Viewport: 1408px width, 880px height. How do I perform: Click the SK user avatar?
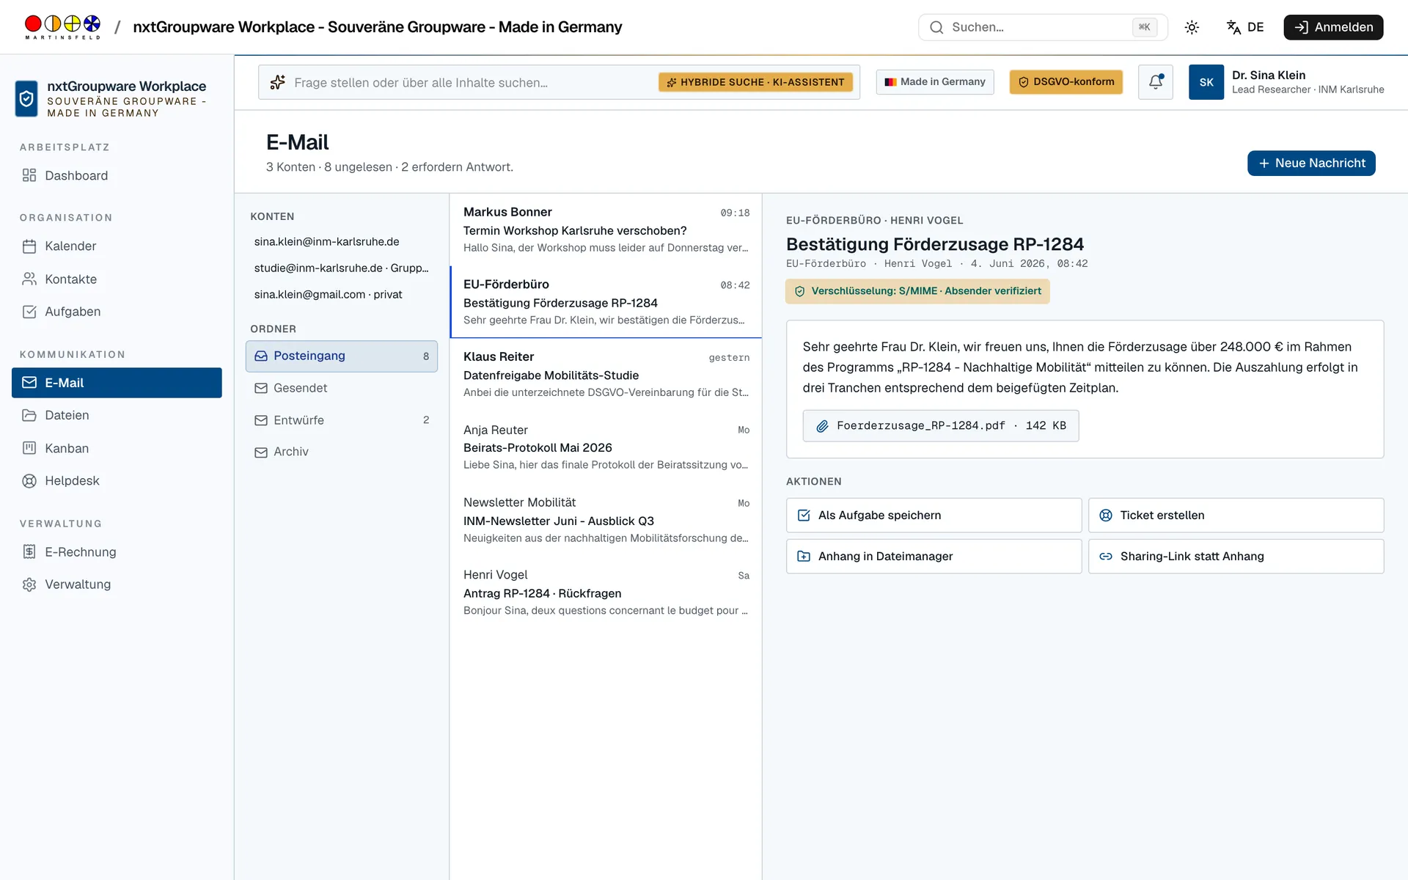tap(1206, 82)
